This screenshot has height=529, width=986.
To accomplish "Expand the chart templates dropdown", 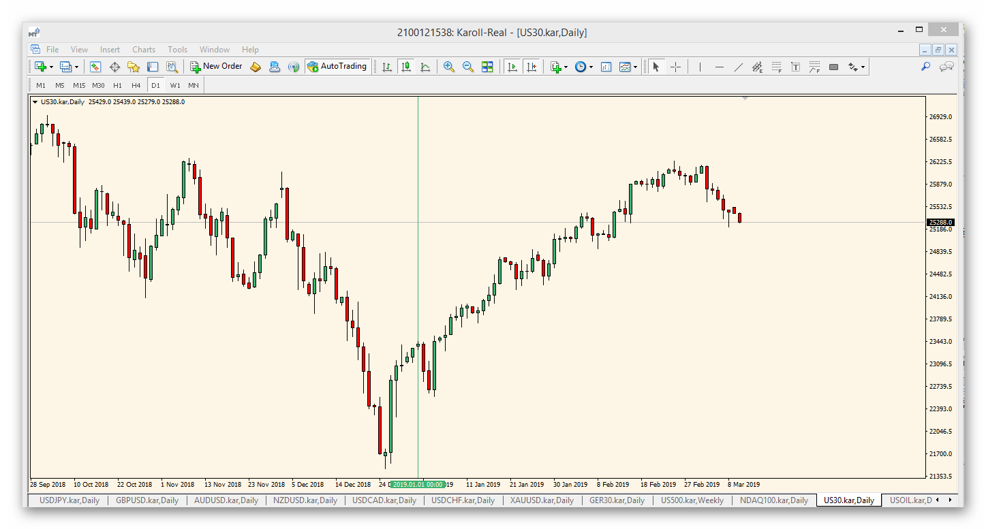I will (636, 67).
